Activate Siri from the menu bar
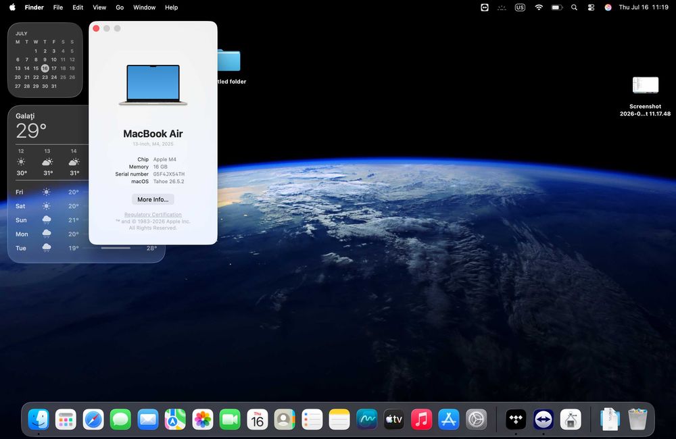The width and height of the screenshot is (676, 439). pyautogui.click(x=608, y=7)
